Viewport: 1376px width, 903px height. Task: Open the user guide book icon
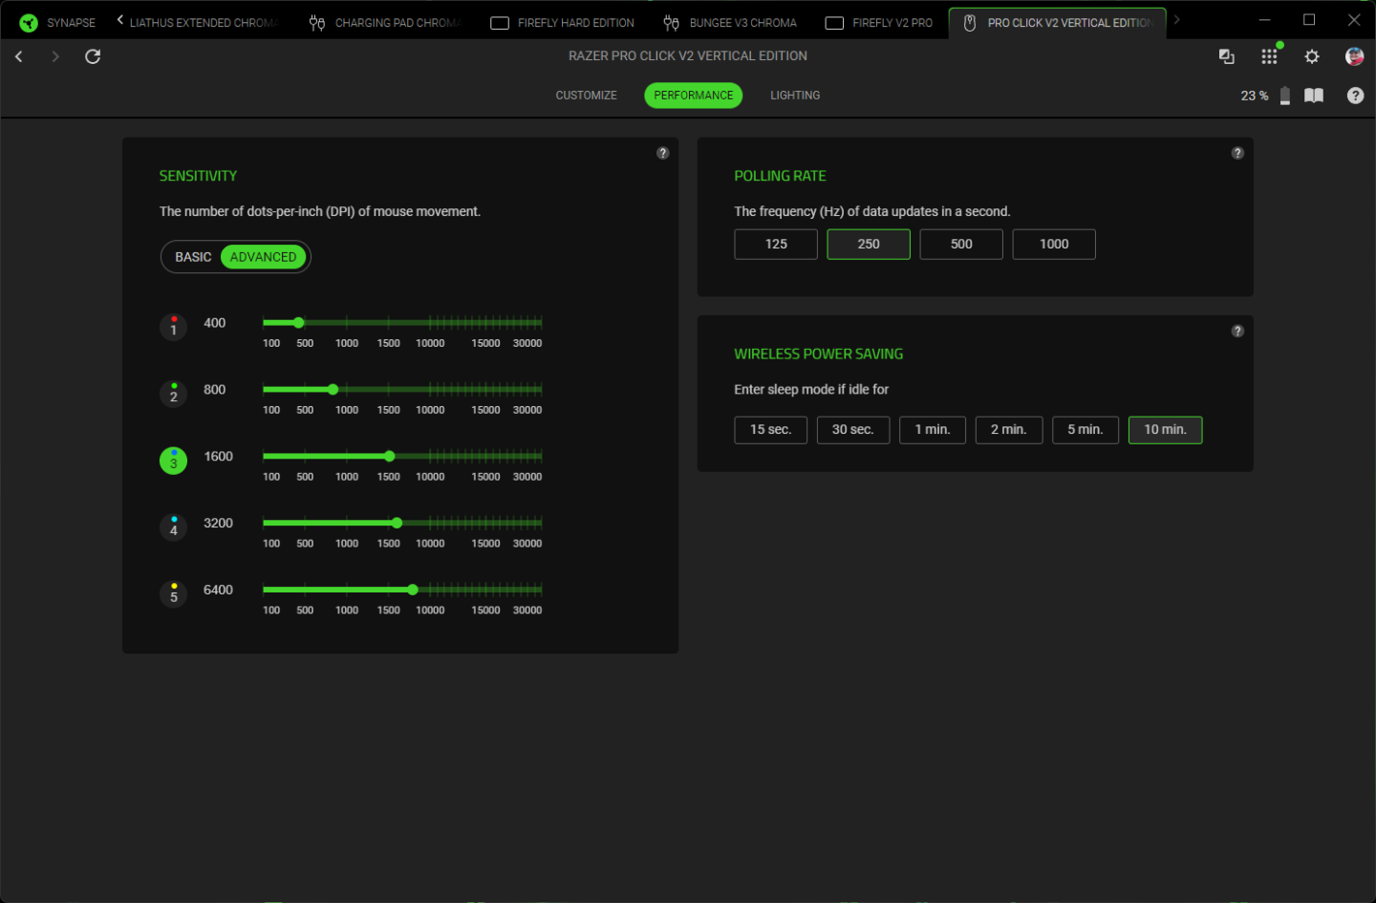pos(1314,96)
